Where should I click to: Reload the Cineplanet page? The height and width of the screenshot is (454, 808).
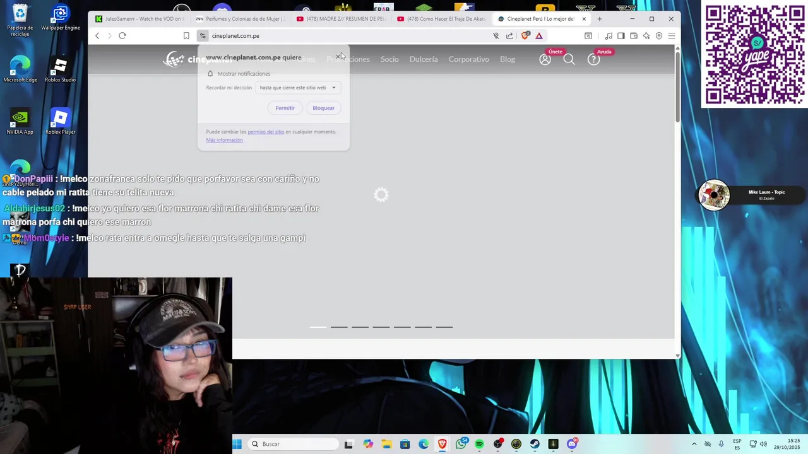click(122, 36)
